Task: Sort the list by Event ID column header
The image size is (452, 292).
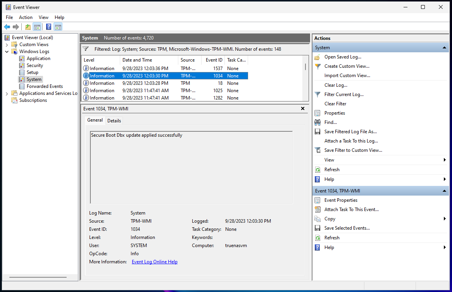Action: pos(213,60)
